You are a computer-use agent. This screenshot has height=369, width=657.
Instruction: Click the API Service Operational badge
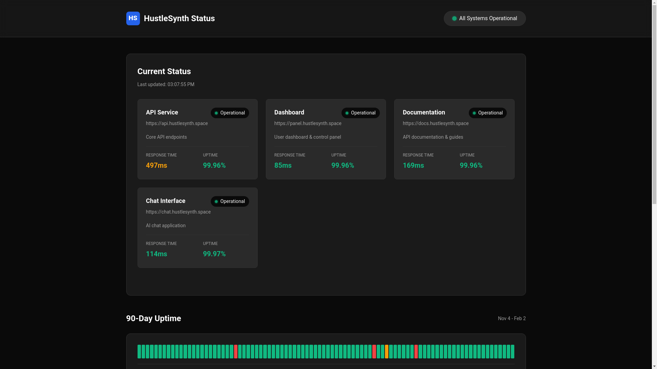tap(230, 113)
